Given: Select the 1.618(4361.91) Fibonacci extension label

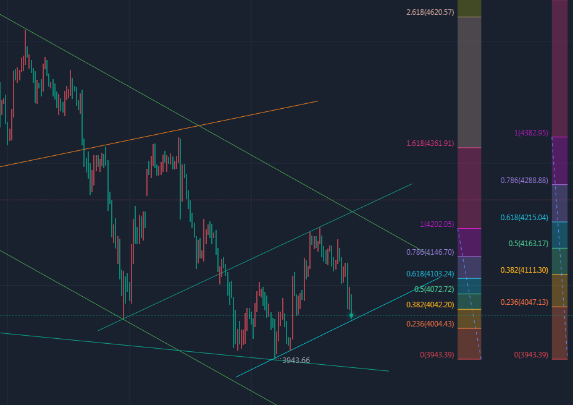Looking at the screenshot, I should [x=430, y=143].
